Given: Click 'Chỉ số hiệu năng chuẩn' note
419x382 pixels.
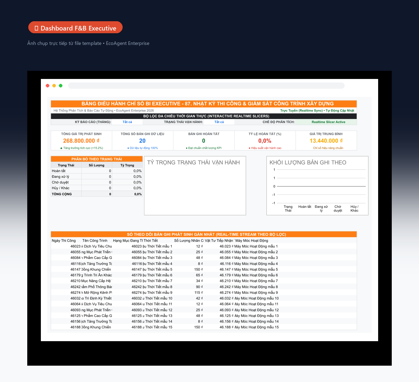Looking at the screenshot, I should pyautogui.click(x=328, y=148).
